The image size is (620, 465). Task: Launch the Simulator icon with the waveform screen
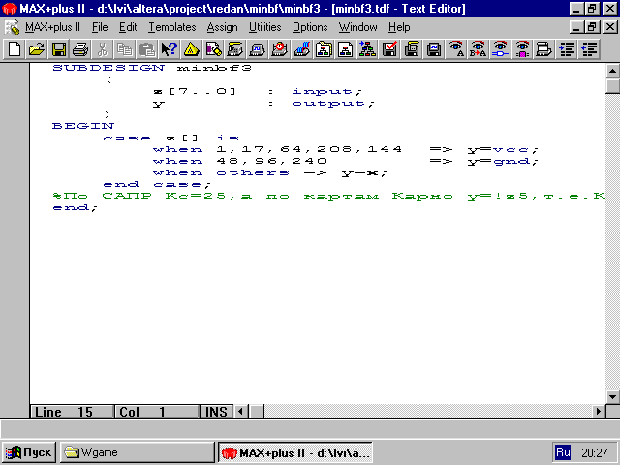258,49
